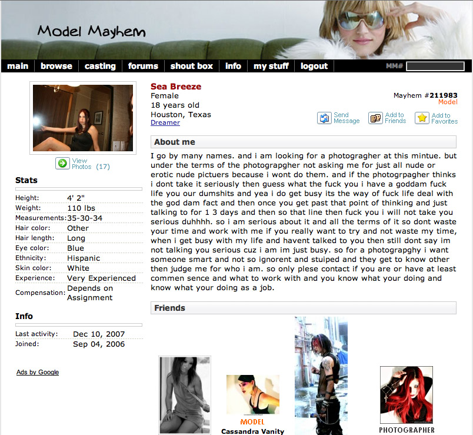Open the casting menu item
This screenshot has height=435, width=473.
pos(100,66)
